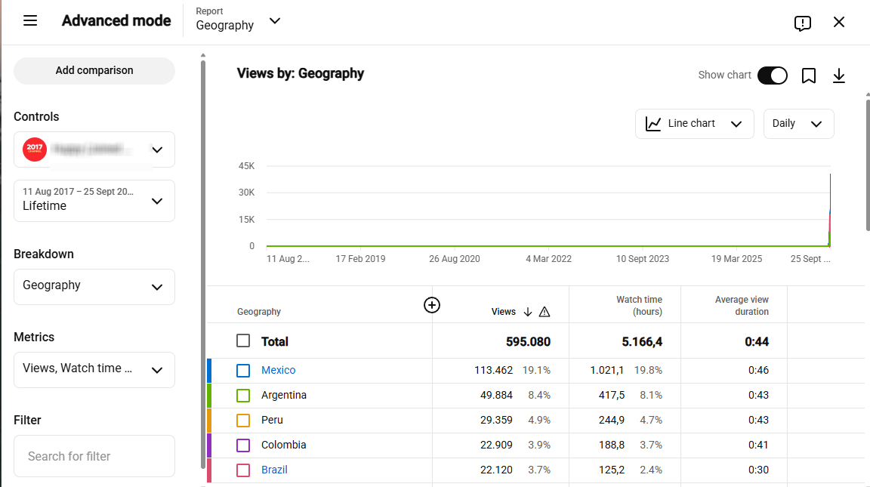Open the hamburger navigation menu
This screenshot has height=487, width=870.
[x=30, y=21]
